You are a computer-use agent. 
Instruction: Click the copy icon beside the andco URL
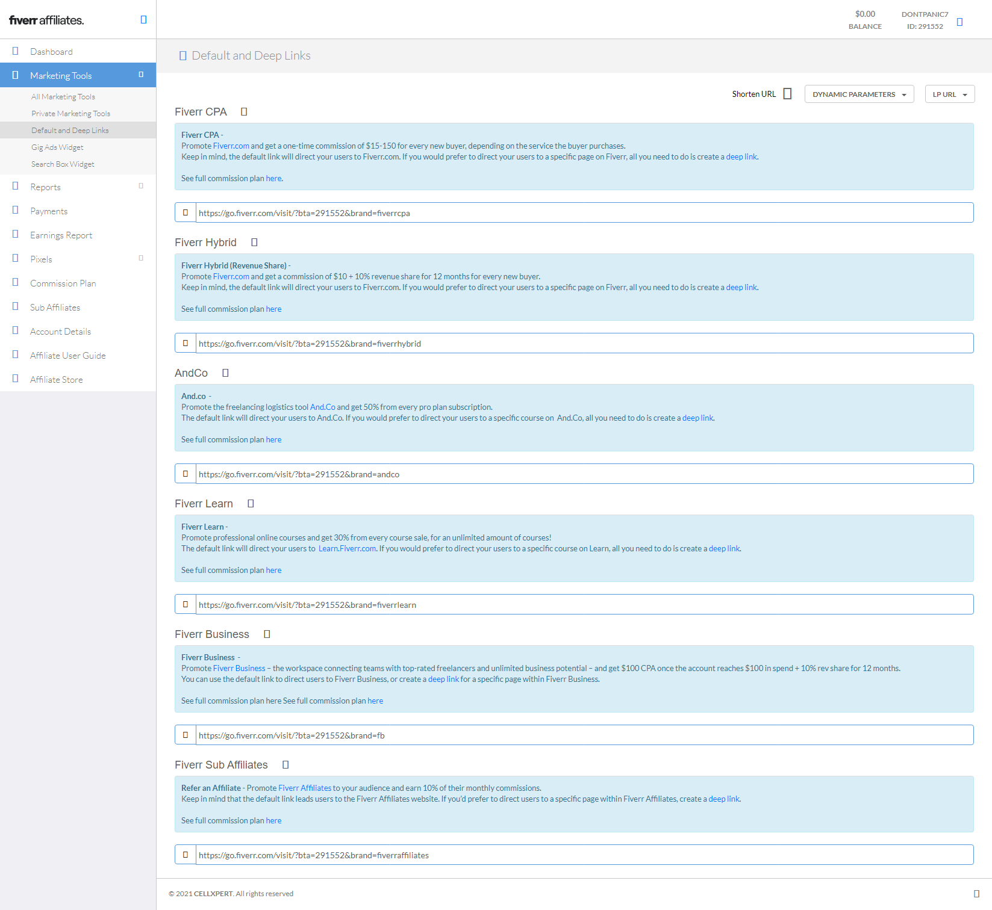186,474
